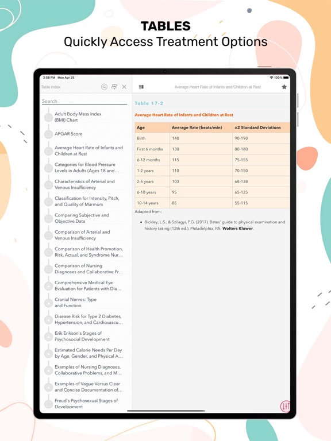Screen dimensions: 331x441
Task: Tap lock icon beside Estimated Calorie Needs Per Day
Action: pos(48,353)
